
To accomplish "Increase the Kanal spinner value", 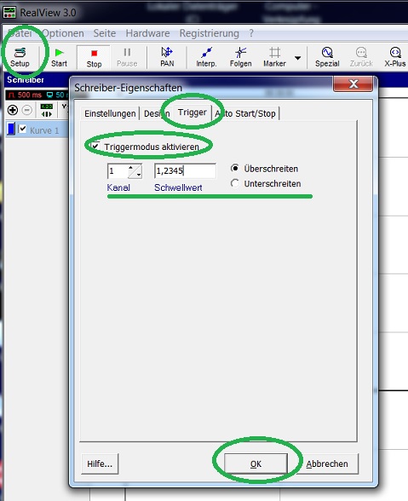I will click(x=130, y=167).
